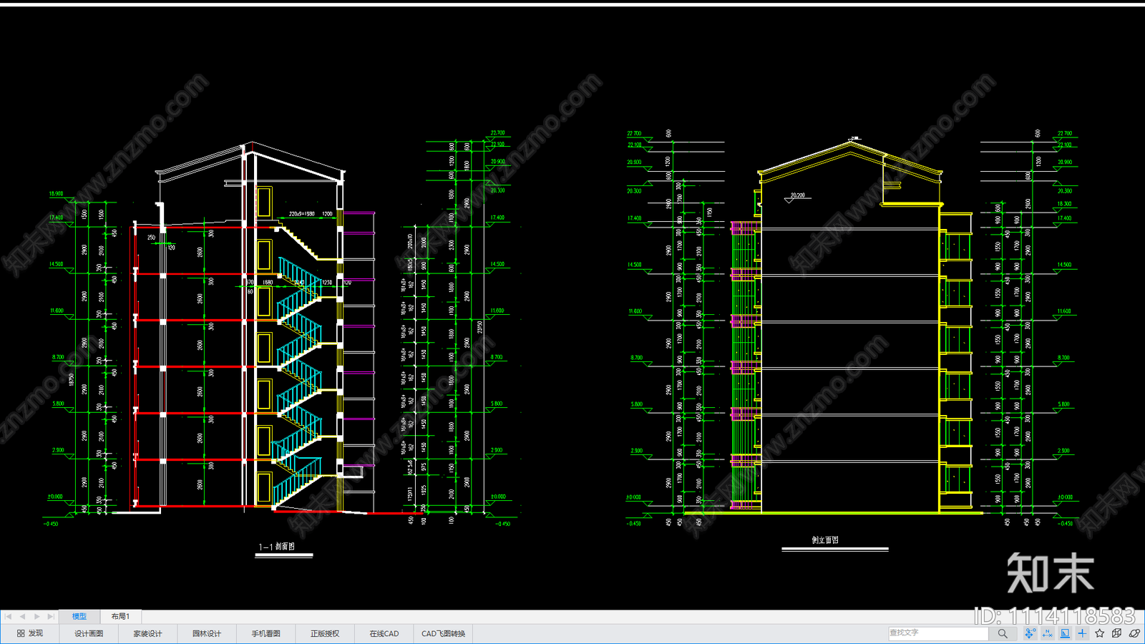This screenshot has height=644, width=1145.
Task: Open the 3D cube view icon
Action: point(1117,633)
